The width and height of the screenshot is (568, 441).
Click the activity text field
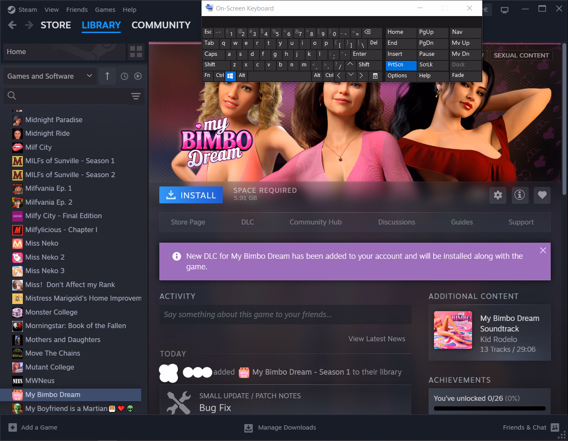(x=285, y=315)
